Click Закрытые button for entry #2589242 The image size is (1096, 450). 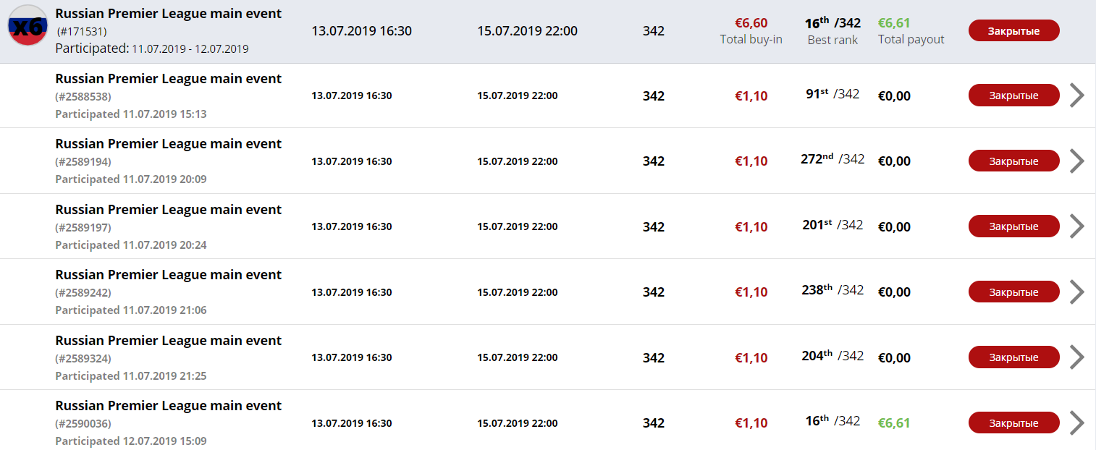tap(1013, 292)
